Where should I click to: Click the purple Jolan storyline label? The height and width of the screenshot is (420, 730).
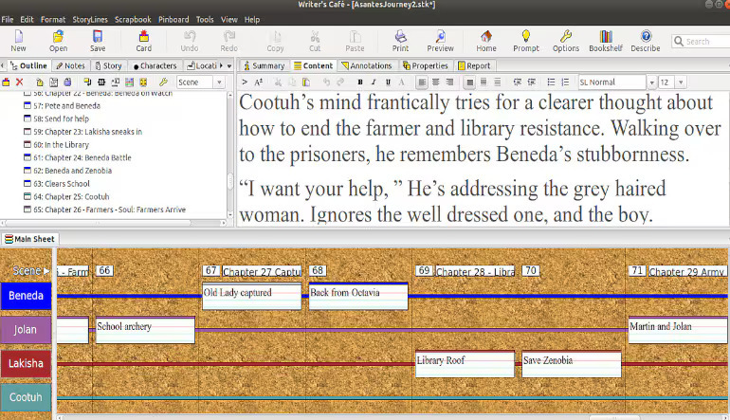pyautogui.click(x=27, y=330)
